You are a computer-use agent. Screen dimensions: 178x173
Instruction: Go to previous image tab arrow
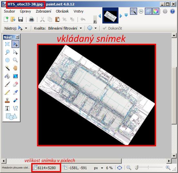point(100,16)
